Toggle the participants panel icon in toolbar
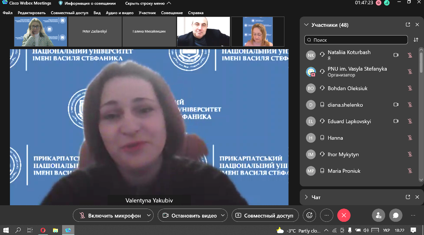This screenshot has height=235, width=424. pos(378,215)
